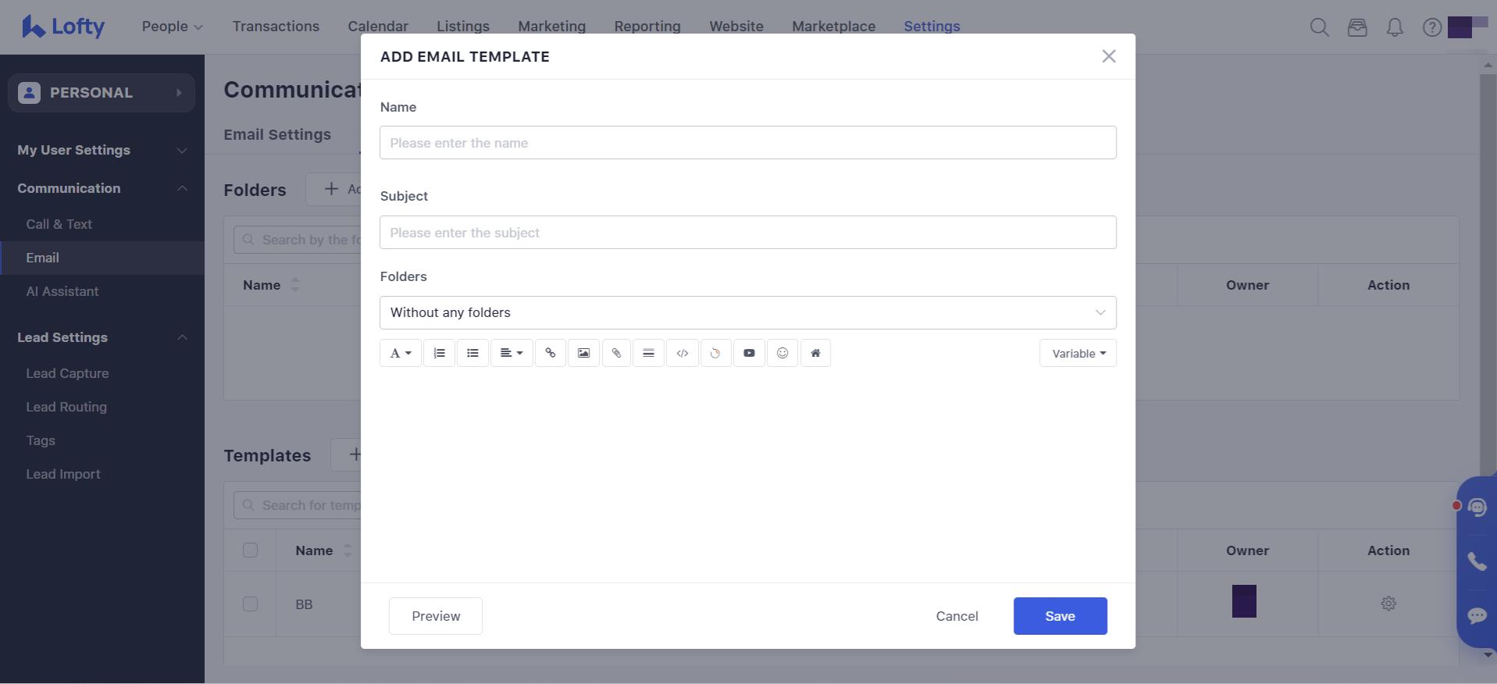Insert a video into the template

point(749,353)
